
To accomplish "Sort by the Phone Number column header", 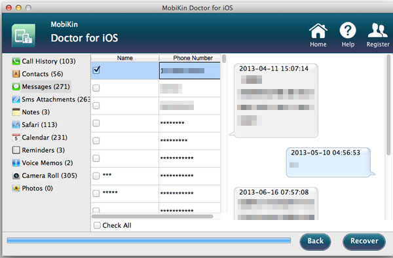I will 190,58.
